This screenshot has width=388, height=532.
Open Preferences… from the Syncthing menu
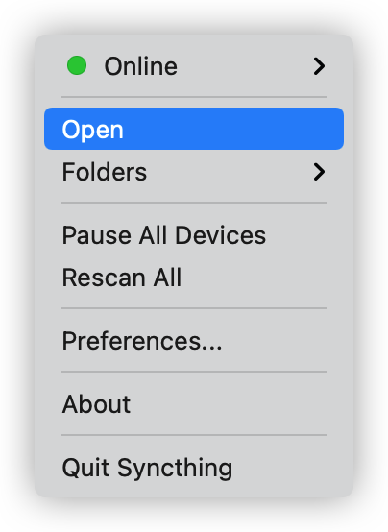194,341
